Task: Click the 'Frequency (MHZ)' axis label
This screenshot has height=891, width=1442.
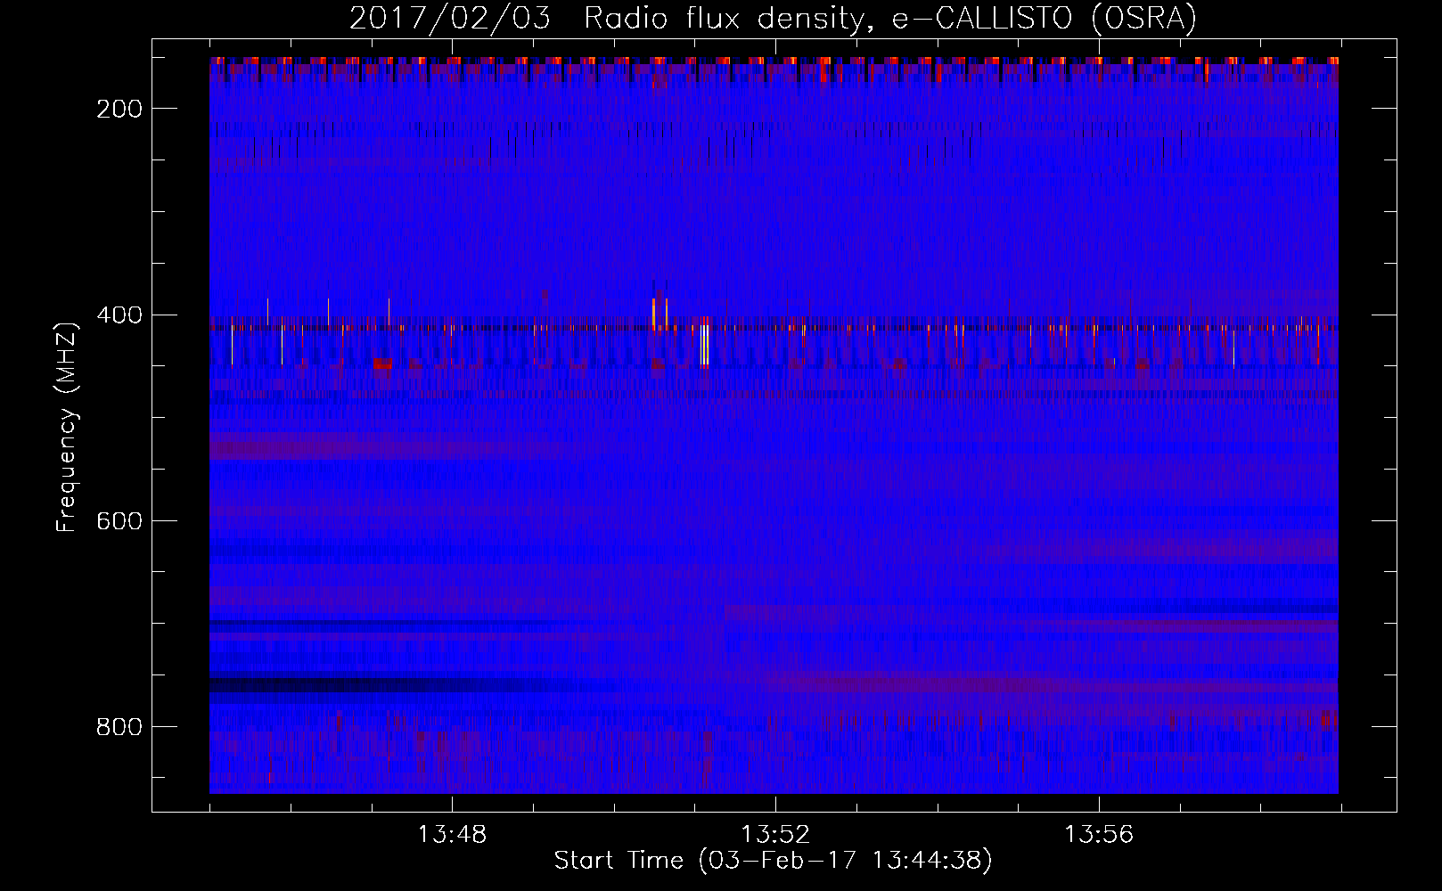Action: (67, 427)
